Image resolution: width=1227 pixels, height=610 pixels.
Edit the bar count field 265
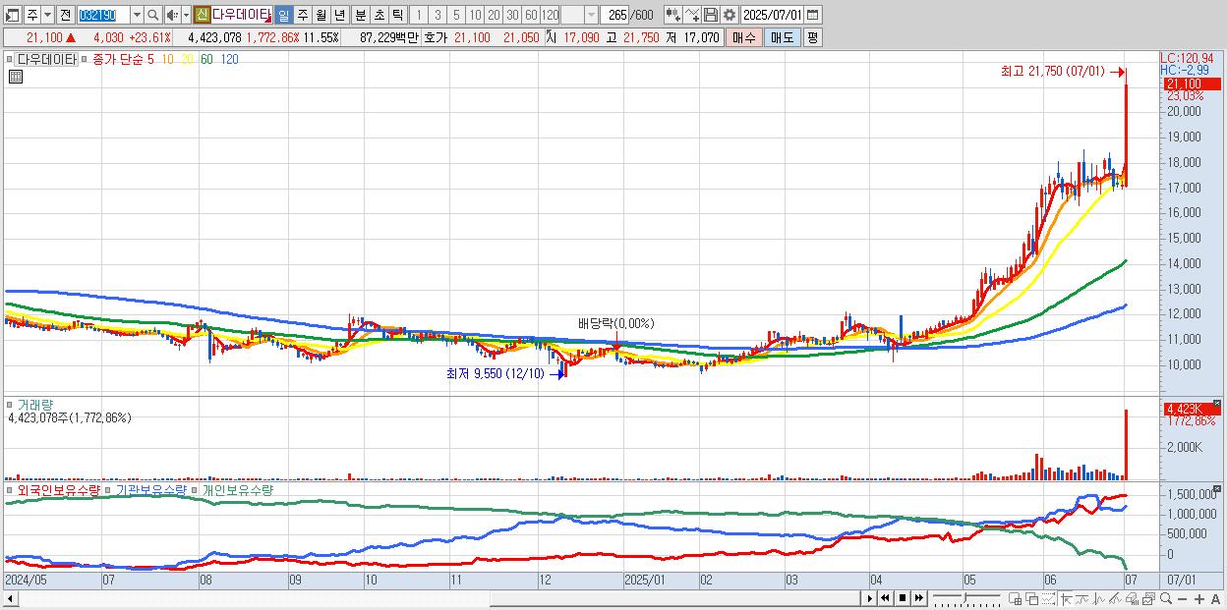(614, 15)
